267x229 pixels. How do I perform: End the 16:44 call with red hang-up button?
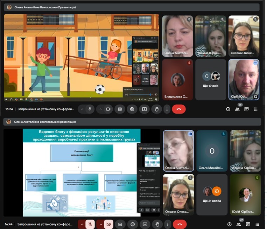[x=180, y=224]
